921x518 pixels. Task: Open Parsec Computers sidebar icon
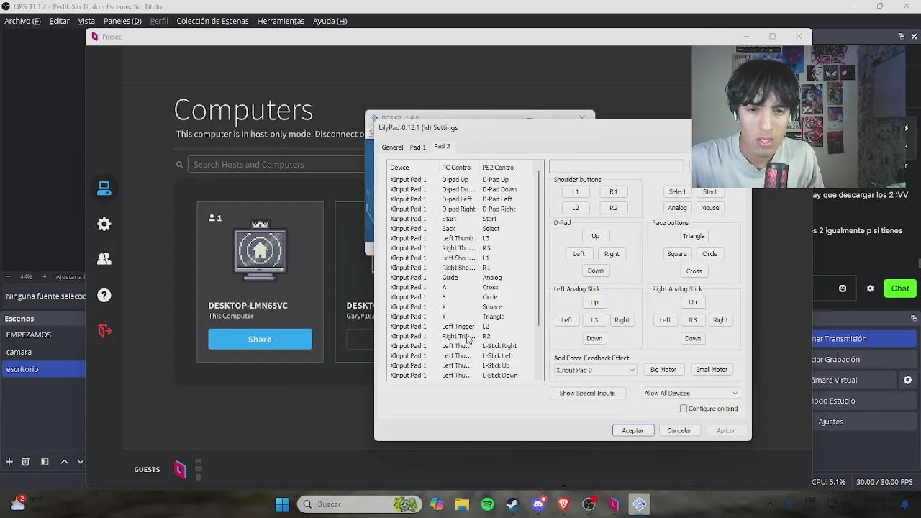[104, 188]
